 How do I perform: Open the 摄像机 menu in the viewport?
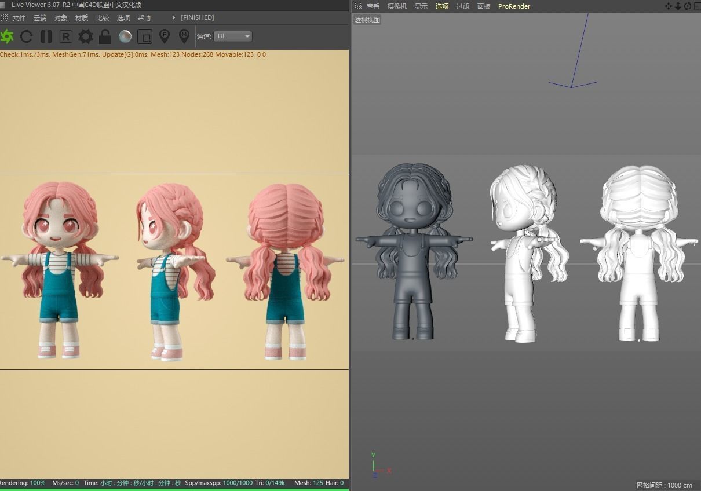(x=397, y=6)
